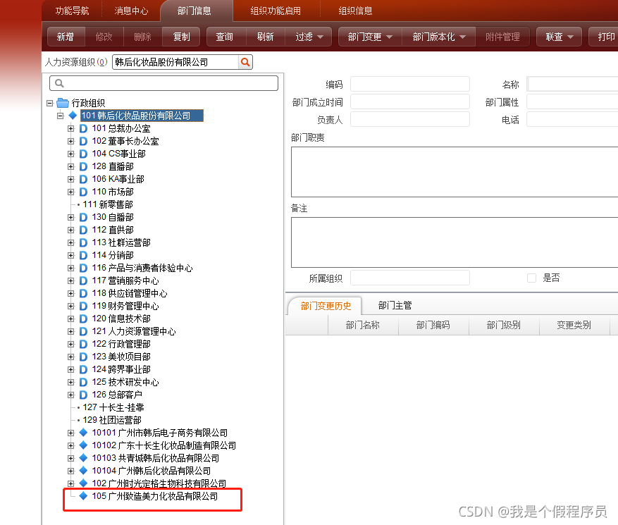
Task: Click the diamond icon of 10103 共青城韩后化妆品有限公司
Action: point(83,458)
